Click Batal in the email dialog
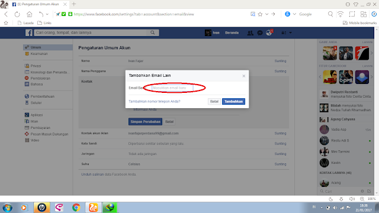 (x=214, y=101)
